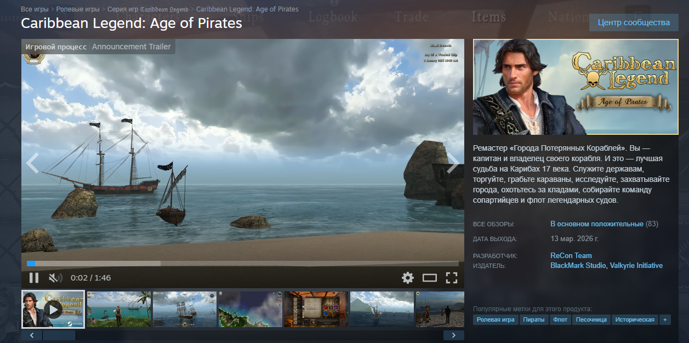View screenshot of pirate on grassy island
The image size is (689, 343).
pos(119,310)
